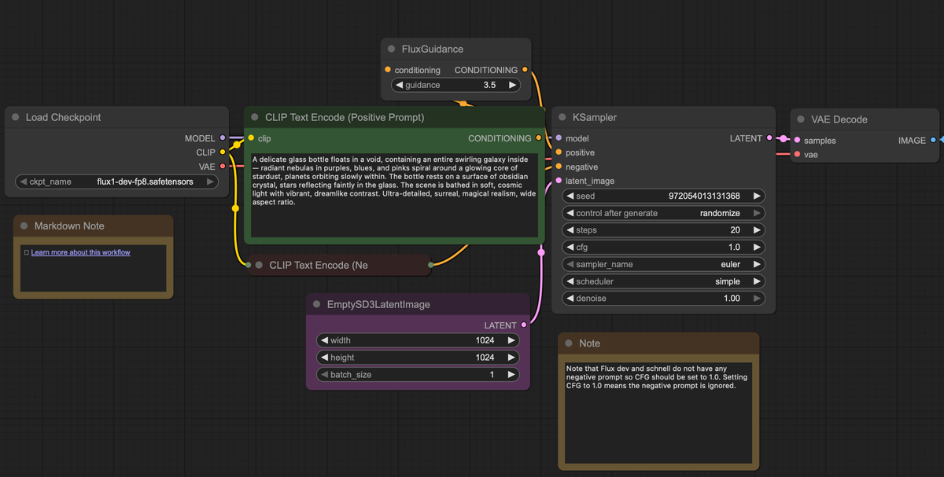Open the control after generate dropdown
This screenshot has height=477, width=944.
[x=663, y=213]
